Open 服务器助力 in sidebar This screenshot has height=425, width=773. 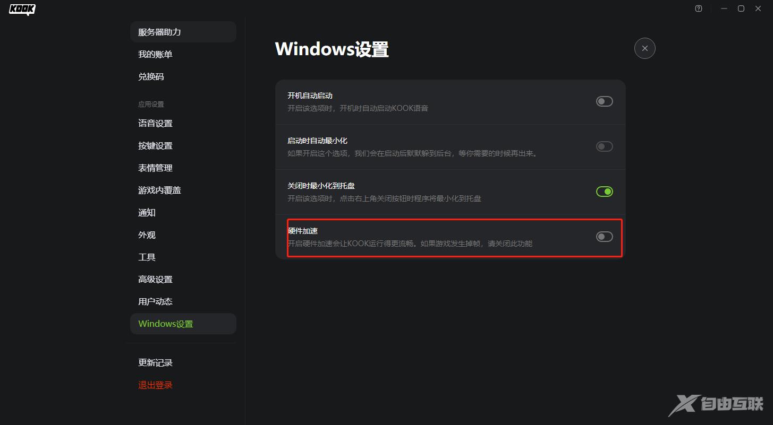tap(183, 32)
